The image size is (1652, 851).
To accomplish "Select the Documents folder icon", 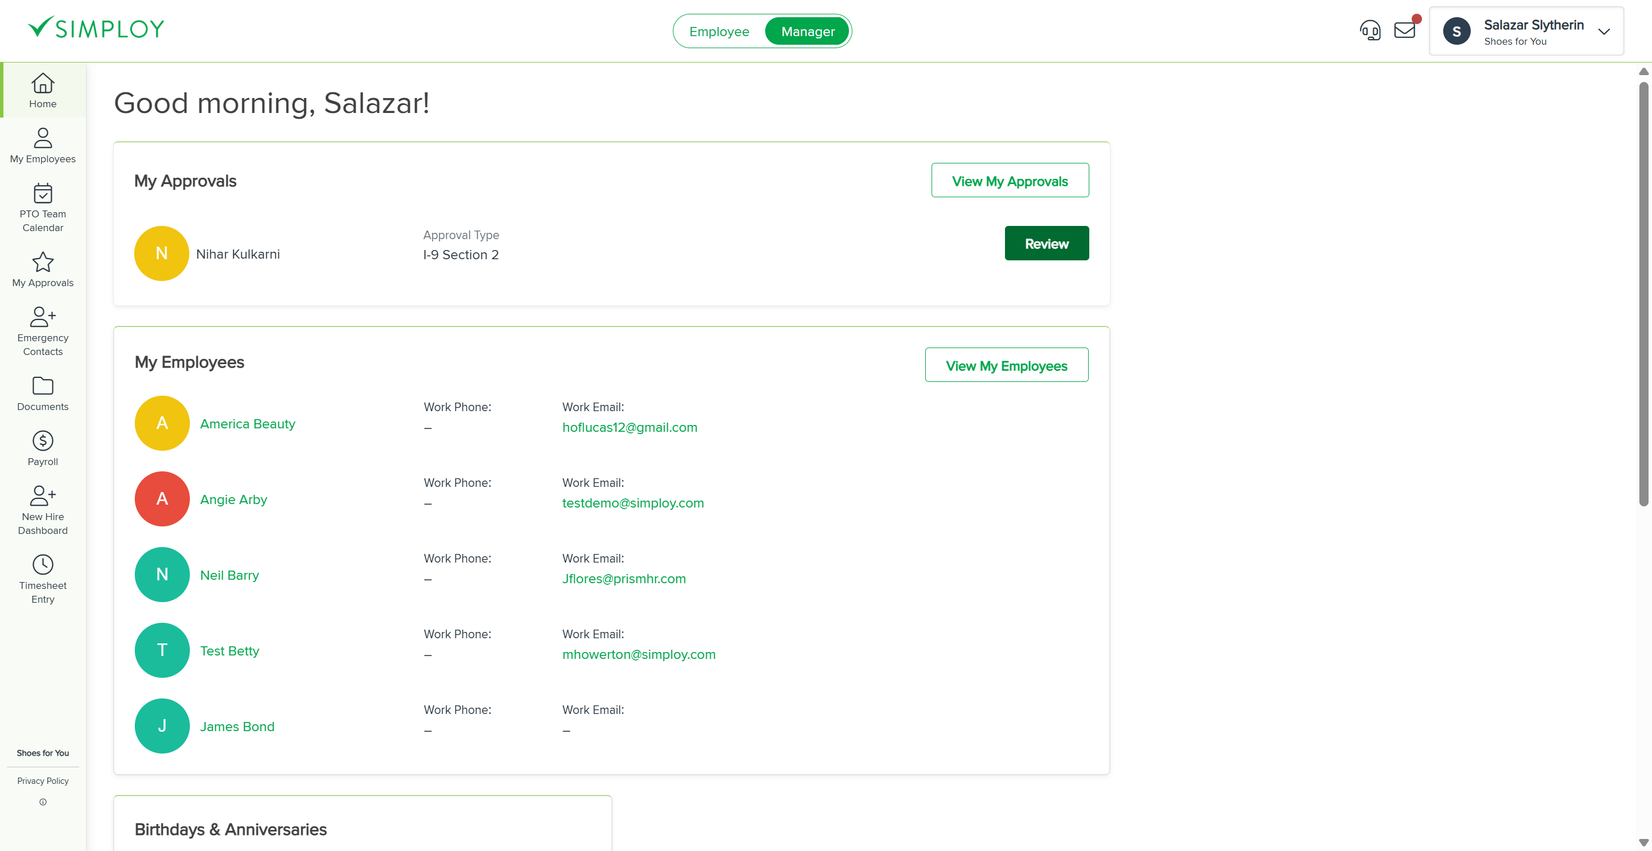I will click(x=42, y=386).
